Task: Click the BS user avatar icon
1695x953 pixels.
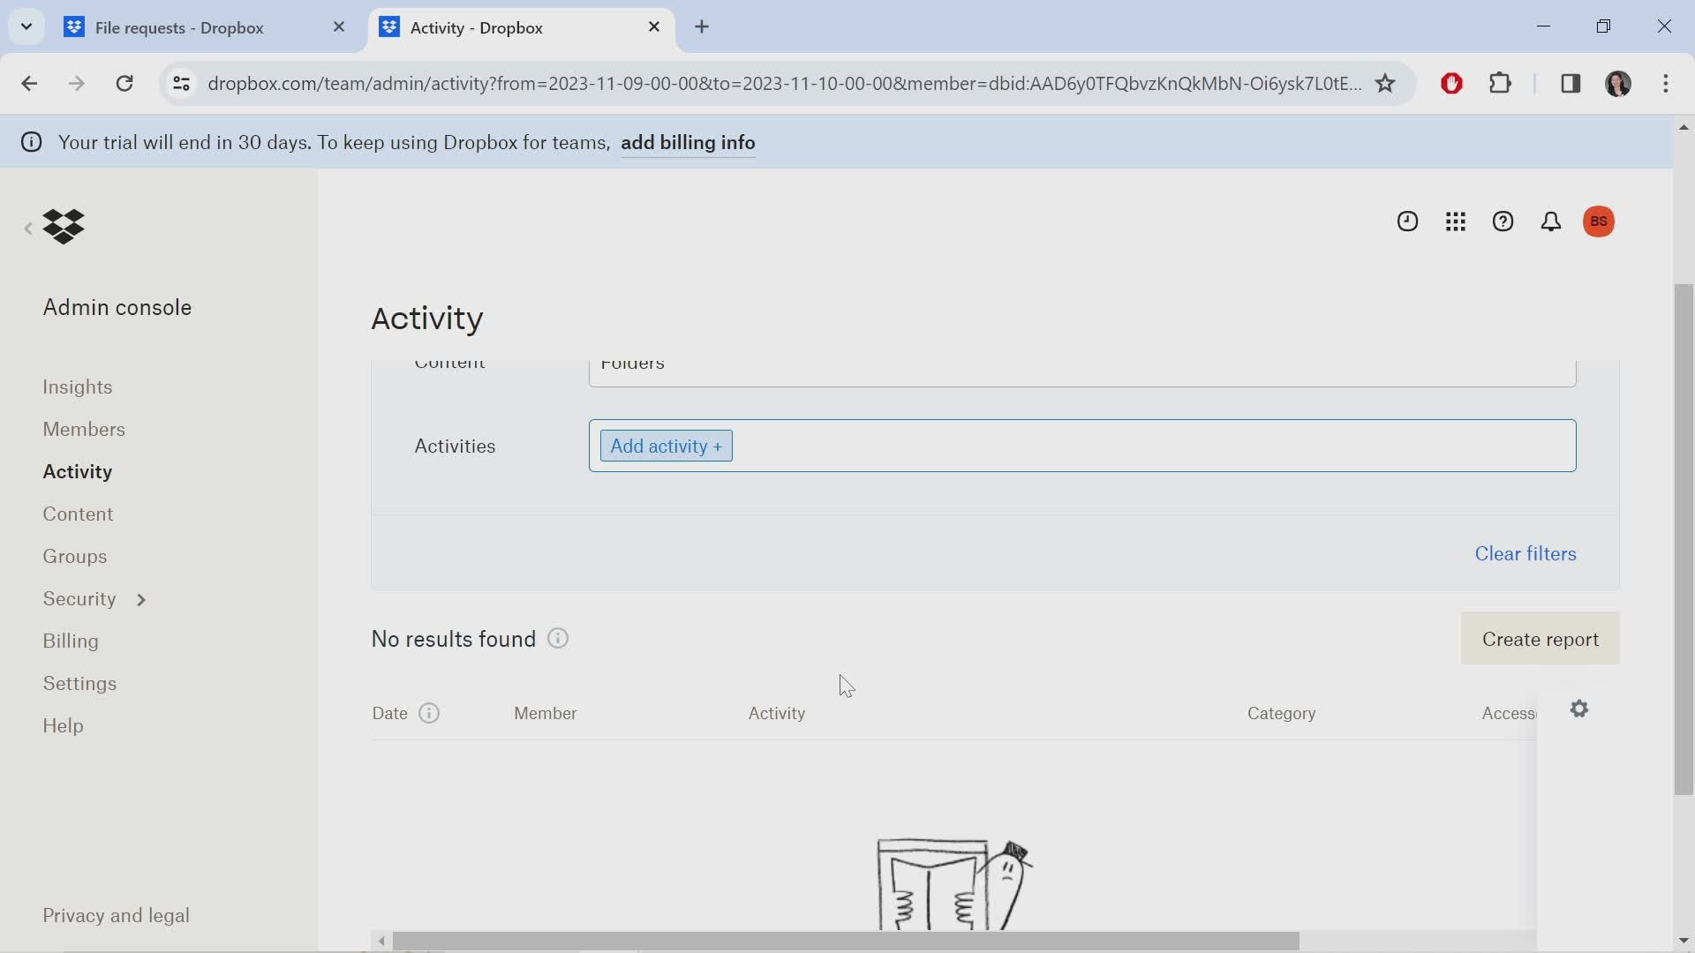Action: [1600, 221]
